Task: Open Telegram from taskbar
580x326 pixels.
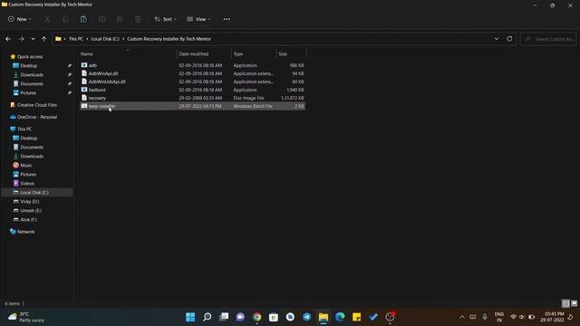Action: click(306, 317)
